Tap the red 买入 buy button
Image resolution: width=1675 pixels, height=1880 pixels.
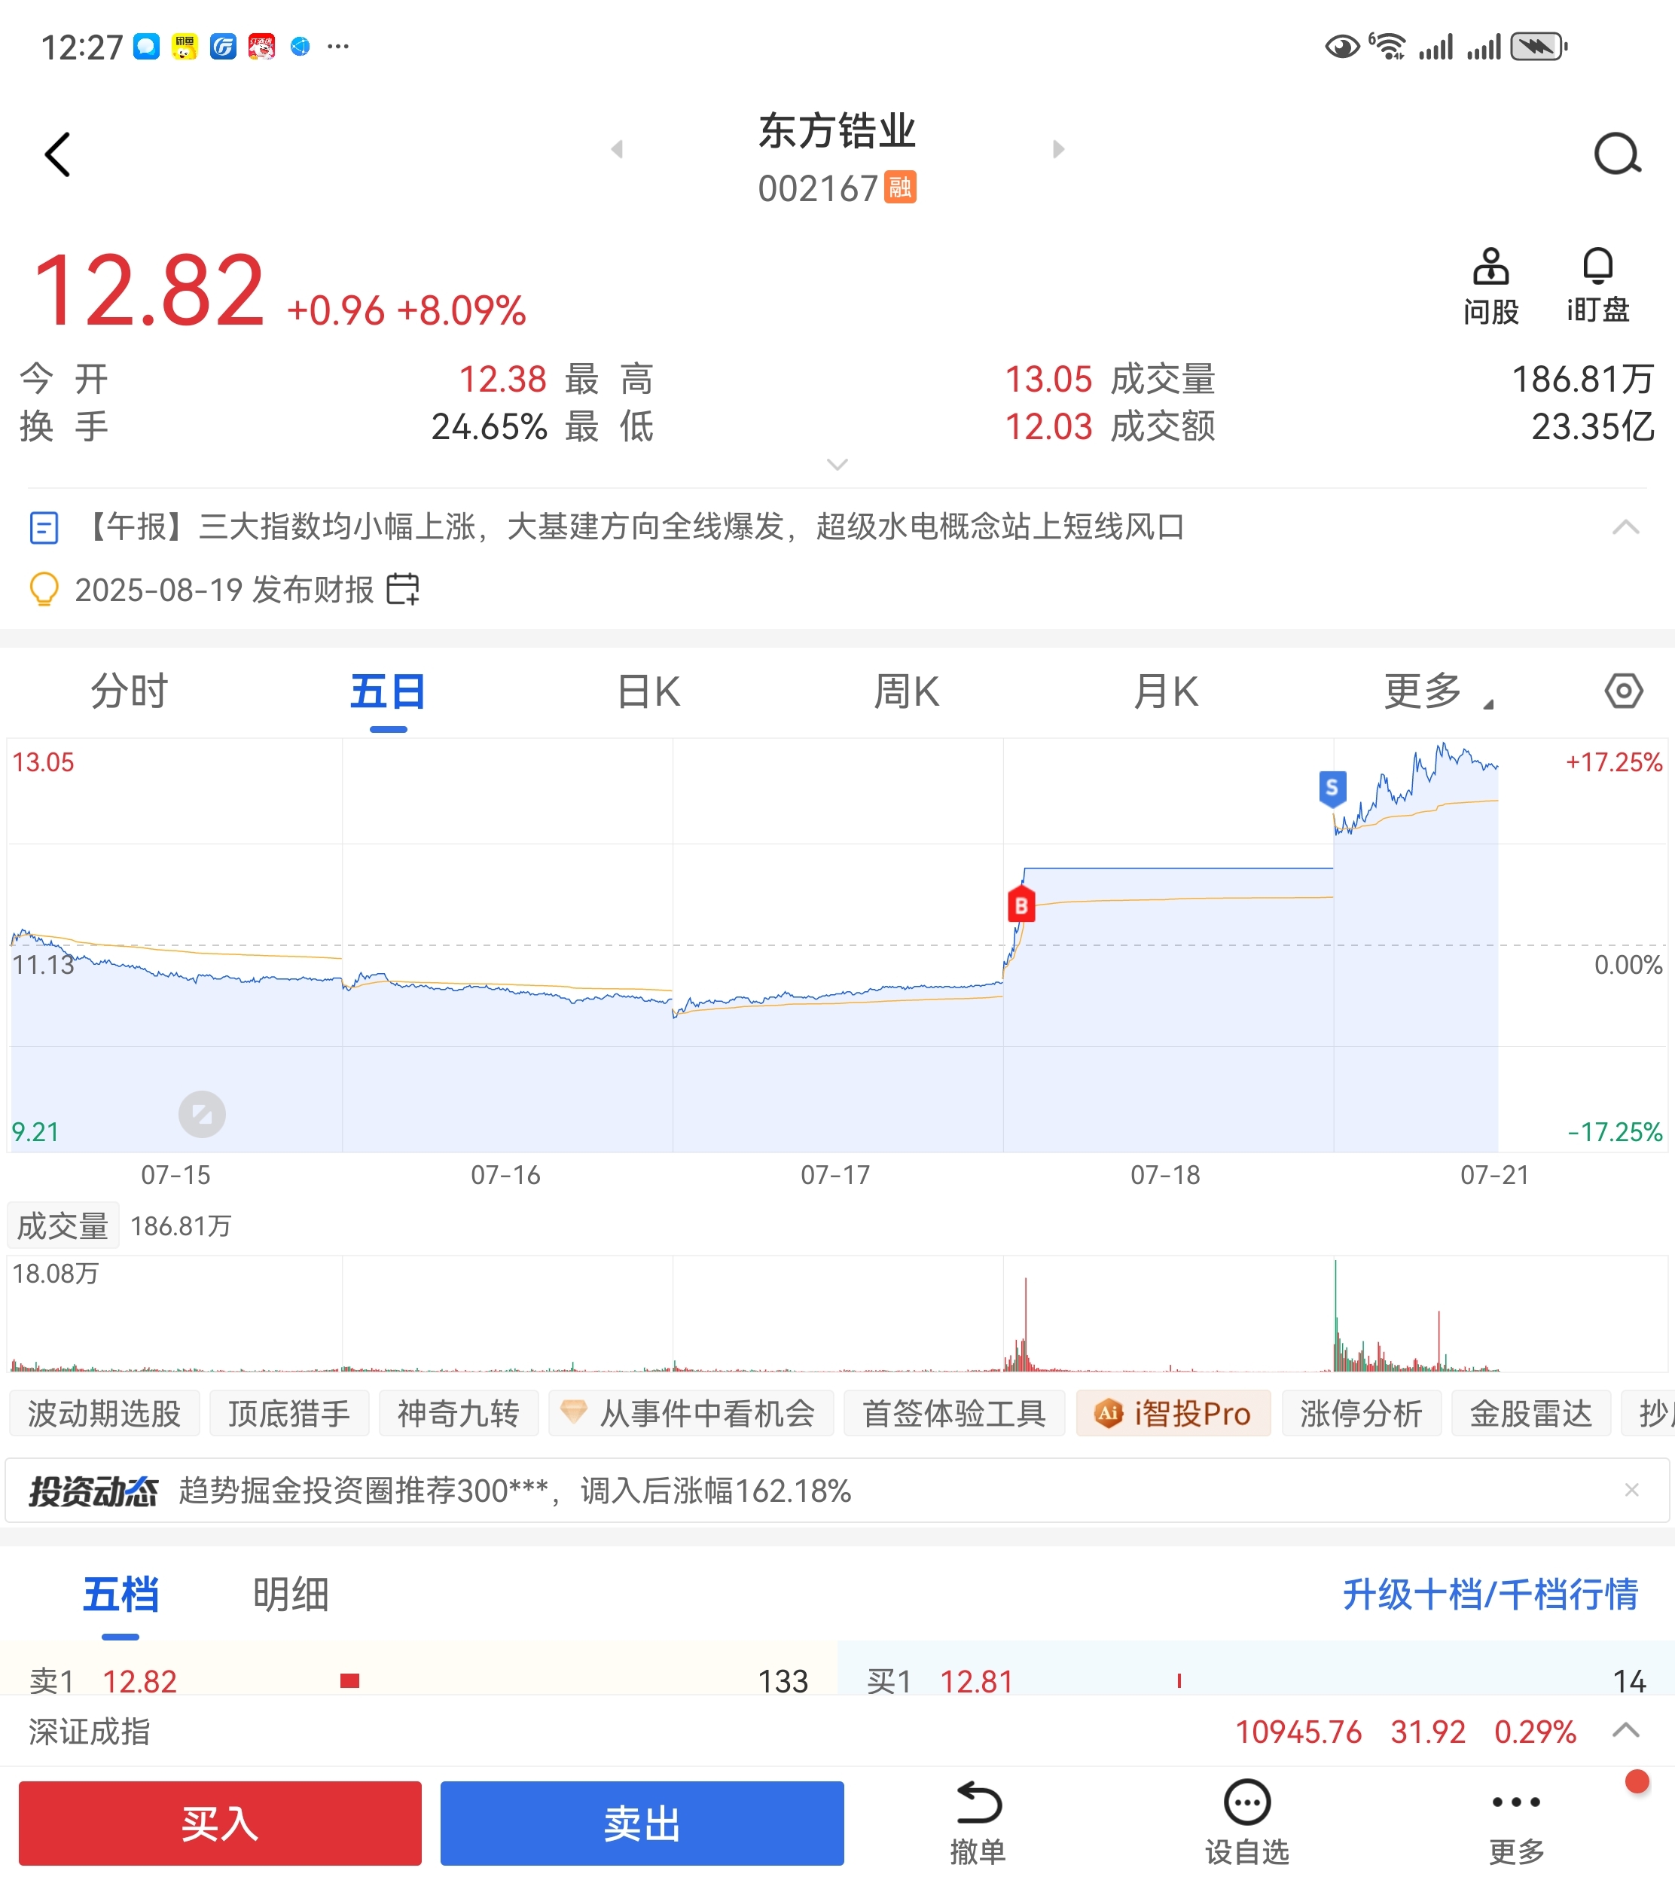(220, 1823)
